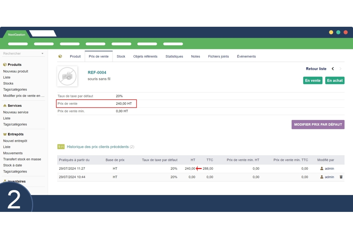Open the REF-0004 product reference link
Screen dimensions: 353x239
(97, 73)
